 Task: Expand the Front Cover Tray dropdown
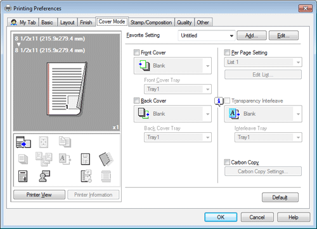pos(178,89)
